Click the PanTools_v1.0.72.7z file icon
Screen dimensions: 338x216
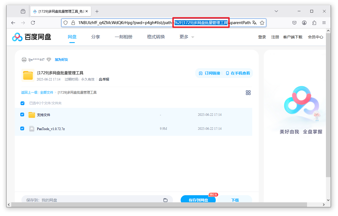pyautogui.click(x=32, y=129)
